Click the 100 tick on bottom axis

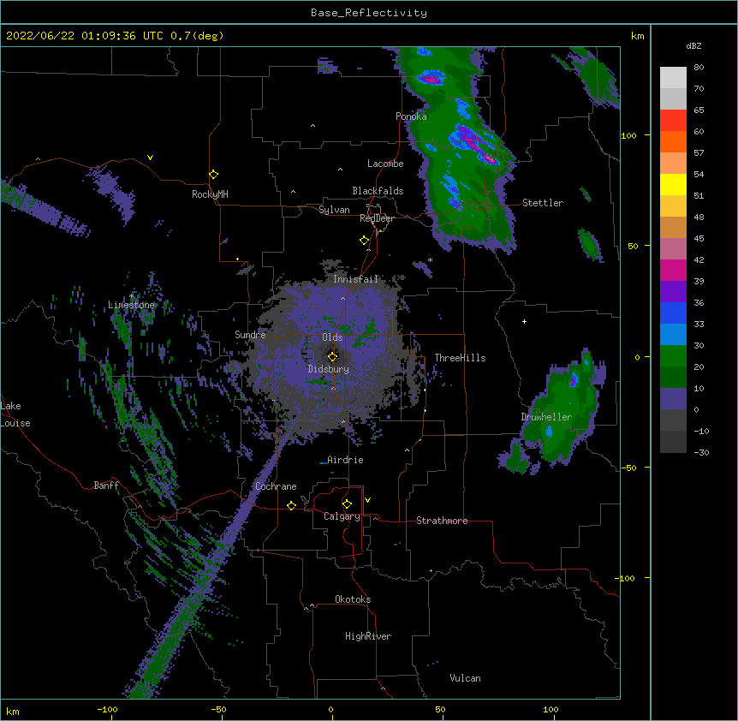coord(551,709)
